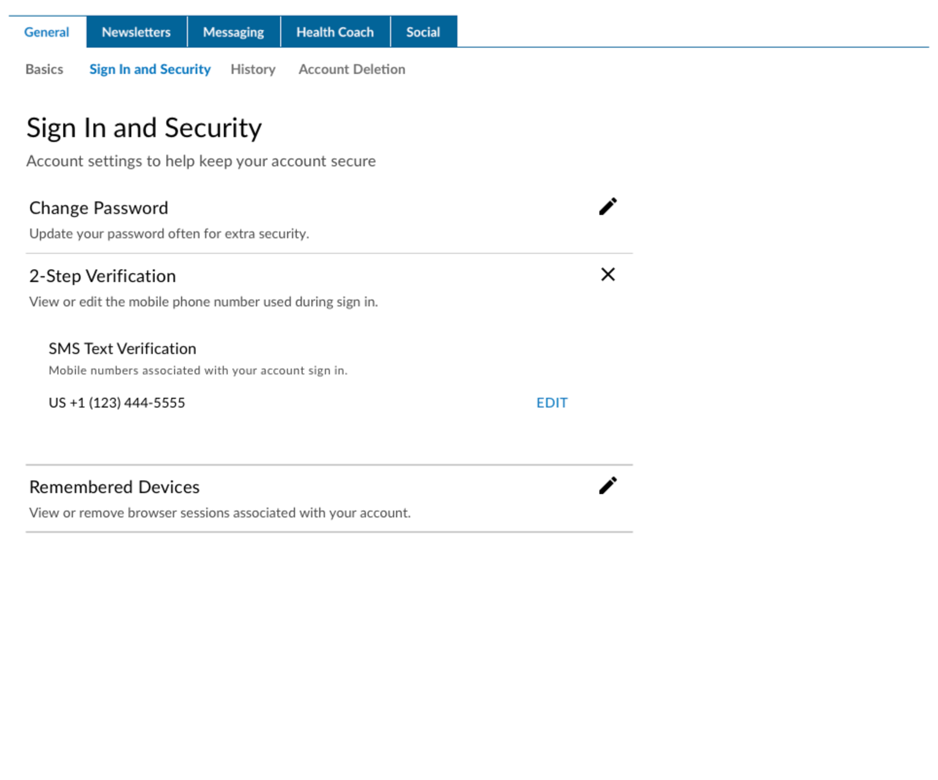938x780 pixels.
Task: Select Sign In and Security sub-tab
Action: [149, 69]
